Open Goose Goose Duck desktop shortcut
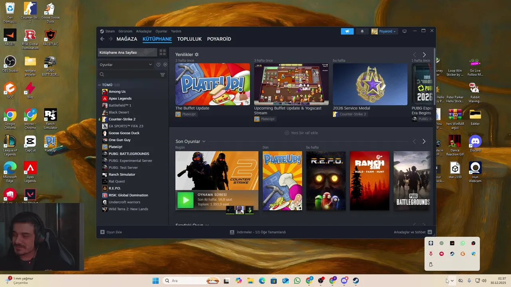 (50, 13)
